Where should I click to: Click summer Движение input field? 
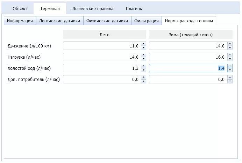coord(102,46)
